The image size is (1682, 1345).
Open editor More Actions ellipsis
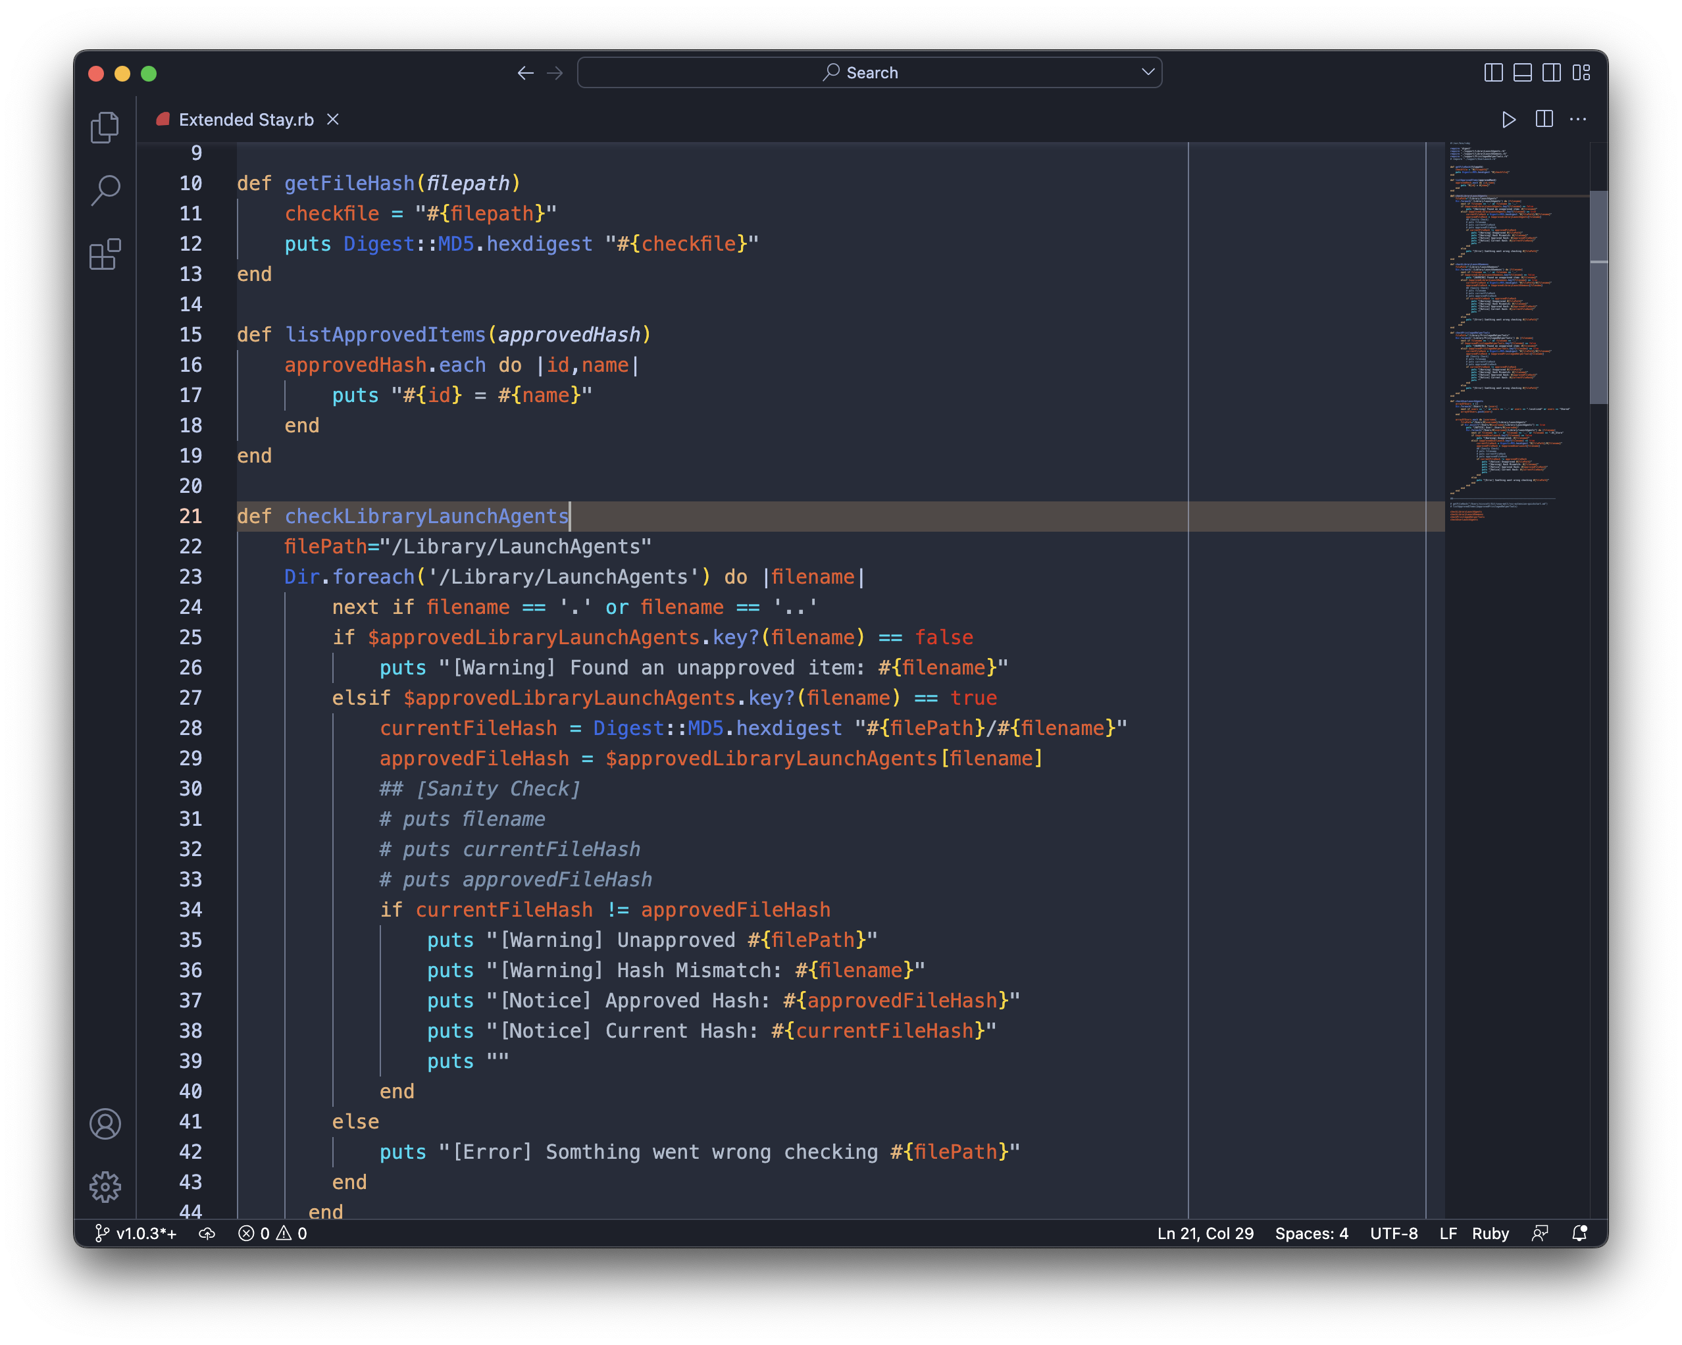1577,119
